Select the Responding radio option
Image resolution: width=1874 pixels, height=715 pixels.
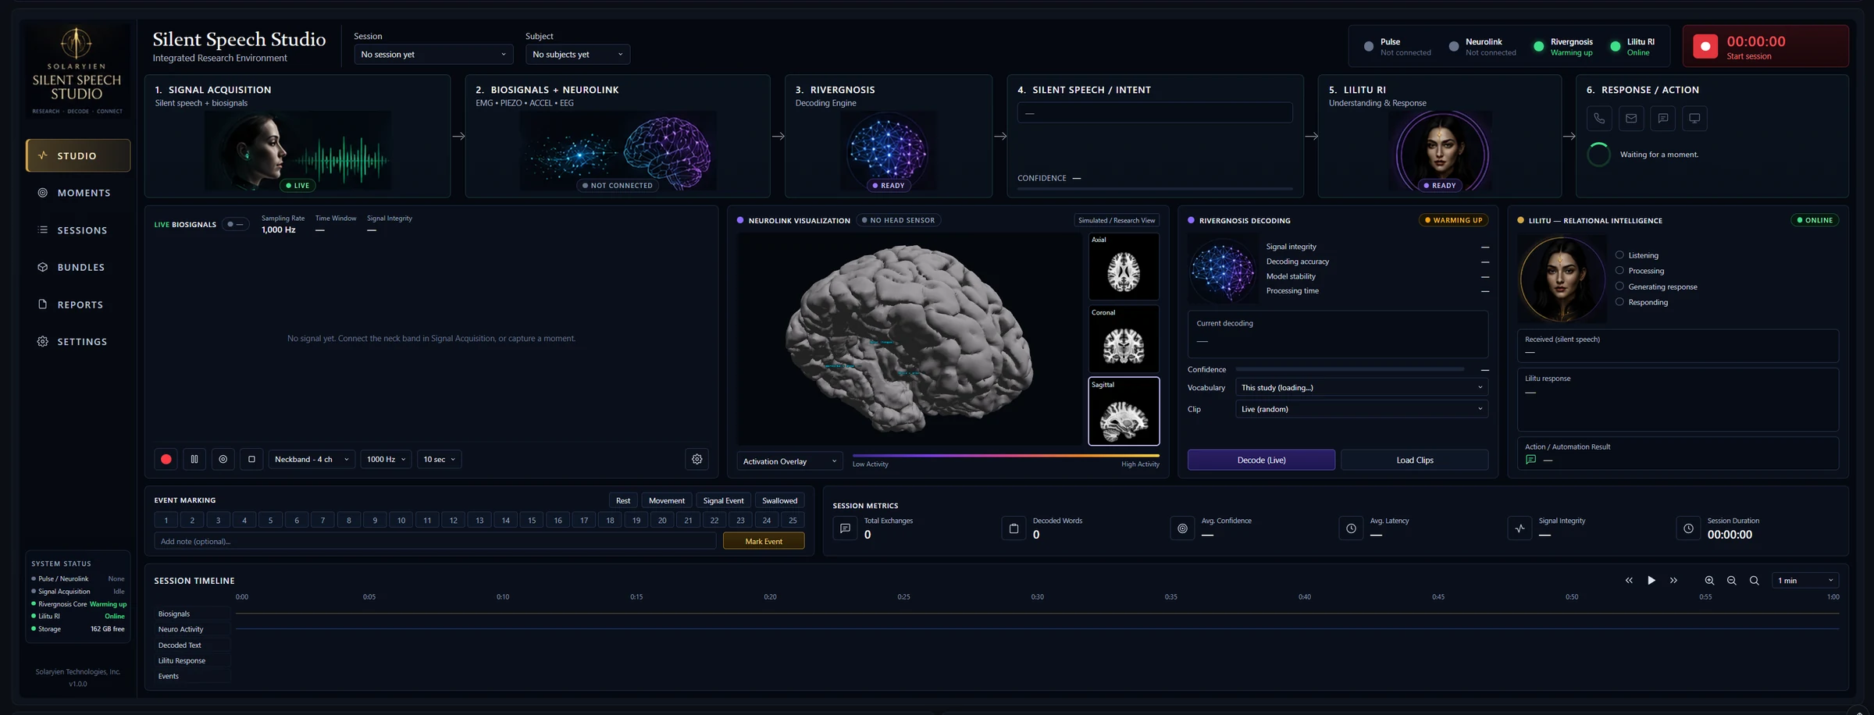pos(1619,302)
